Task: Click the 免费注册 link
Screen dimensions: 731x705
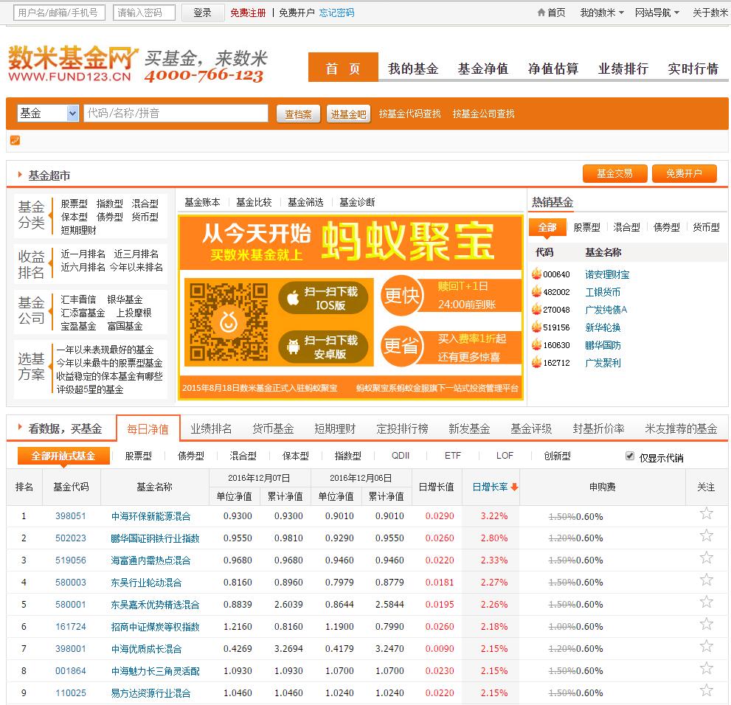Action: tap(248, 13)
